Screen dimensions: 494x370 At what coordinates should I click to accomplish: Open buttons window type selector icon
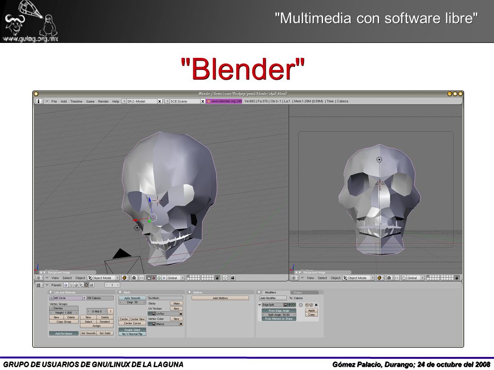(x=39, y=285)
